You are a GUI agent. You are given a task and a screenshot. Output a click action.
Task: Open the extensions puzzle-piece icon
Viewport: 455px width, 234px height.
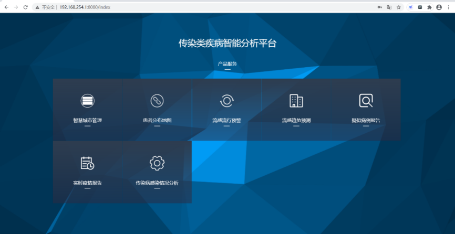point(429,7)
